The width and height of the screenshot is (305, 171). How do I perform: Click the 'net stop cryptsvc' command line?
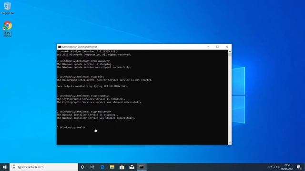click(x=83, y=96)
